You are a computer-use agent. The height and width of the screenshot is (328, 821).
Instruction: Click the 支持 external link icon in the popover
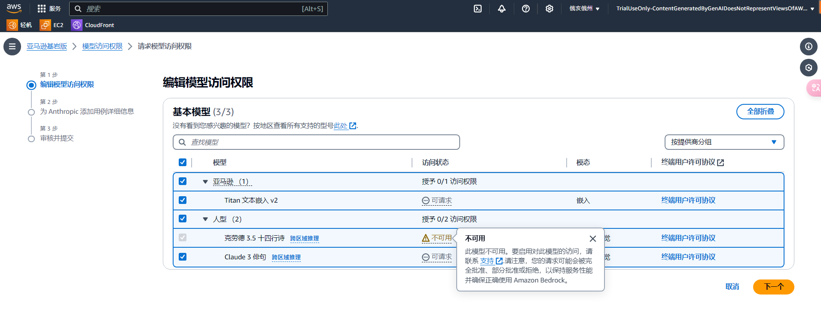tap(499, 261)
